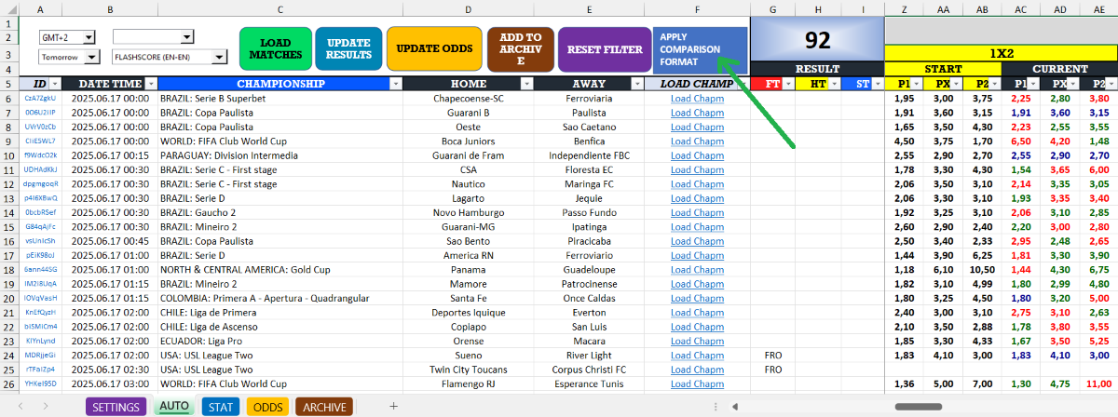Click the horizontal scrollbar left arrow
Viewport: 1118px width, 417px height.
pyautogui.click(x=737, y=407)
